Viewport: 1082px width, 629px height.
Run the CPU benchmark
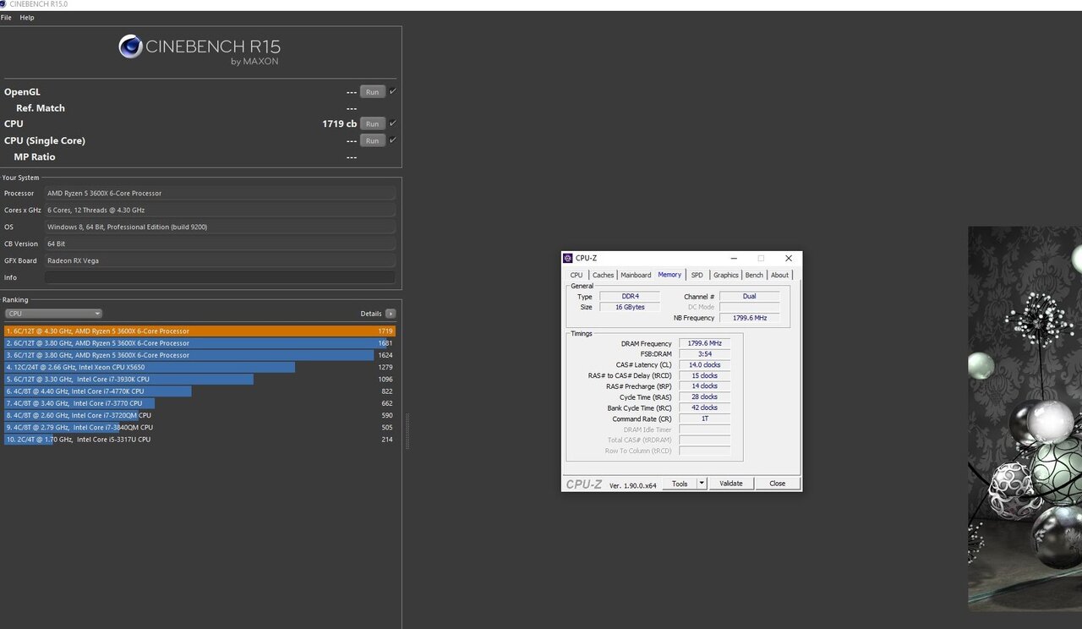pyautogui.click(x=373, y=123)
